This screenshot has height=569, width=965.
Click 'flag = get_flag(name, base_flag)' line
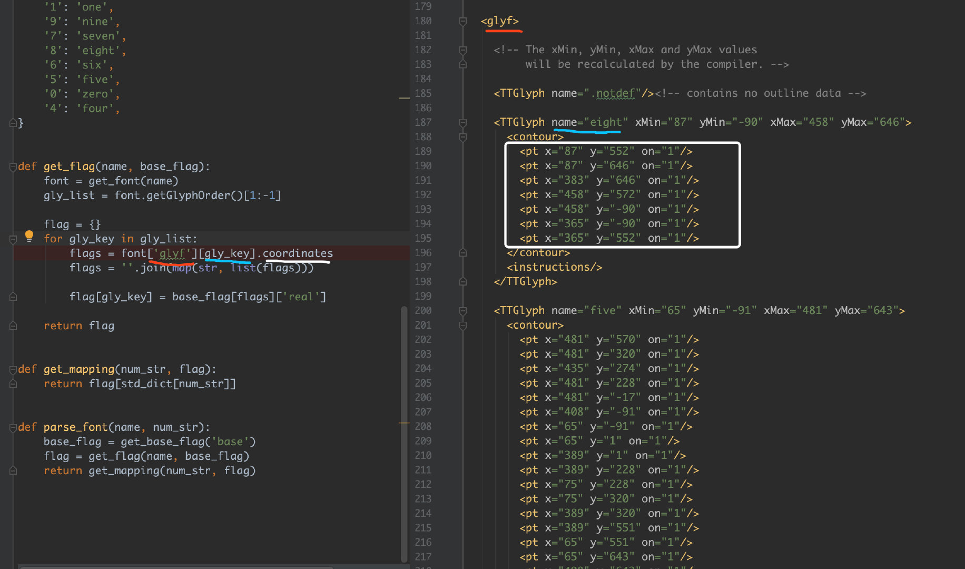[146, 456]
